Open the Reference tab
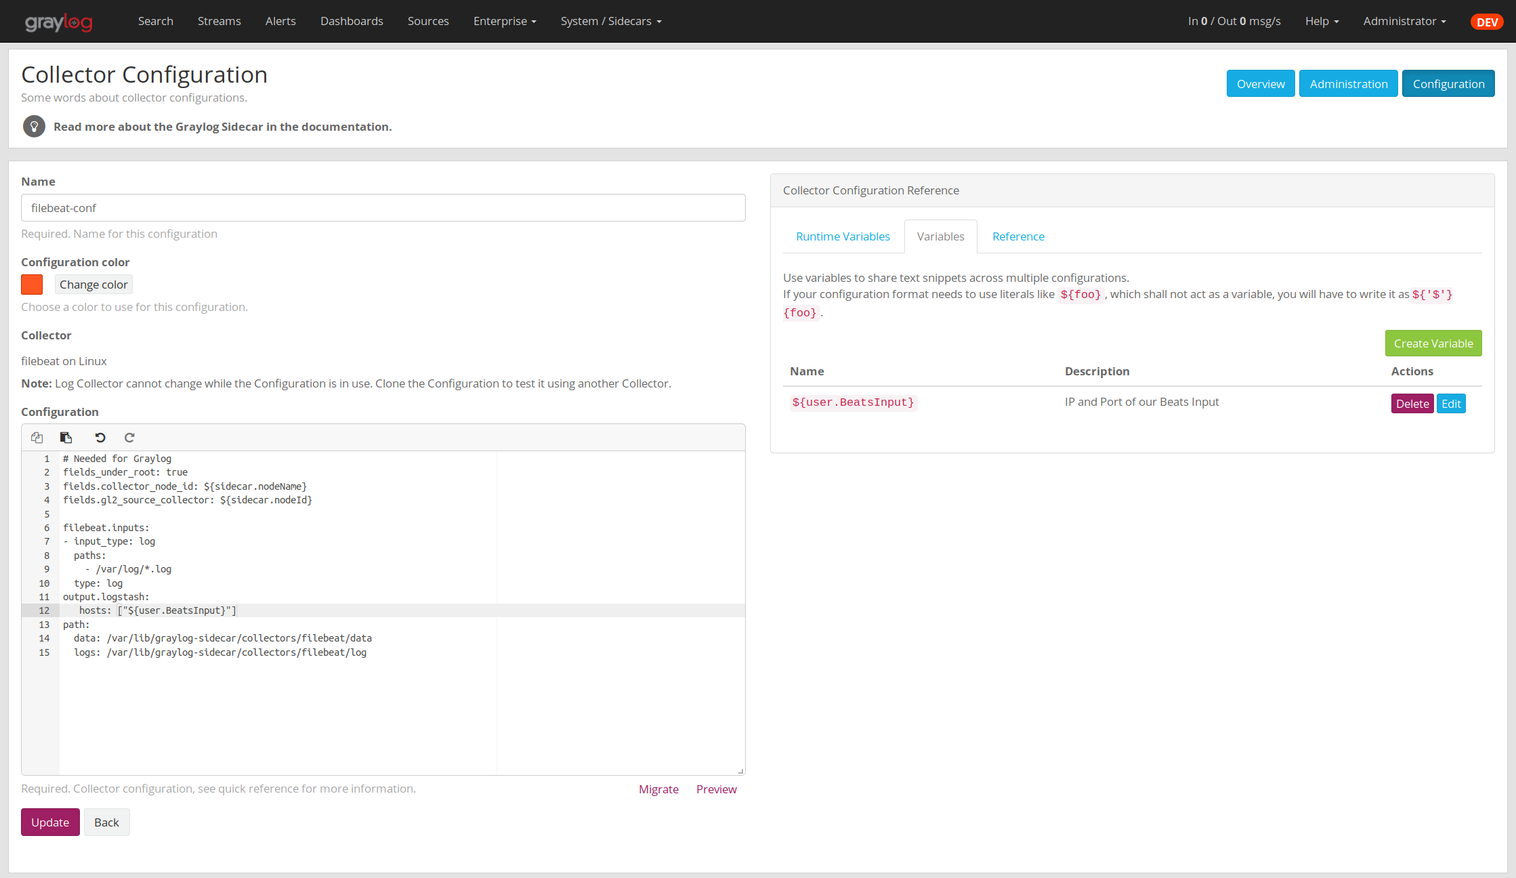 click(1018, 236)
